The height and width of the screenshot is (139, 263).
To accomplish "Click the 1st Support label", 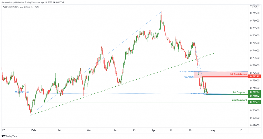I will click(240, 92).
